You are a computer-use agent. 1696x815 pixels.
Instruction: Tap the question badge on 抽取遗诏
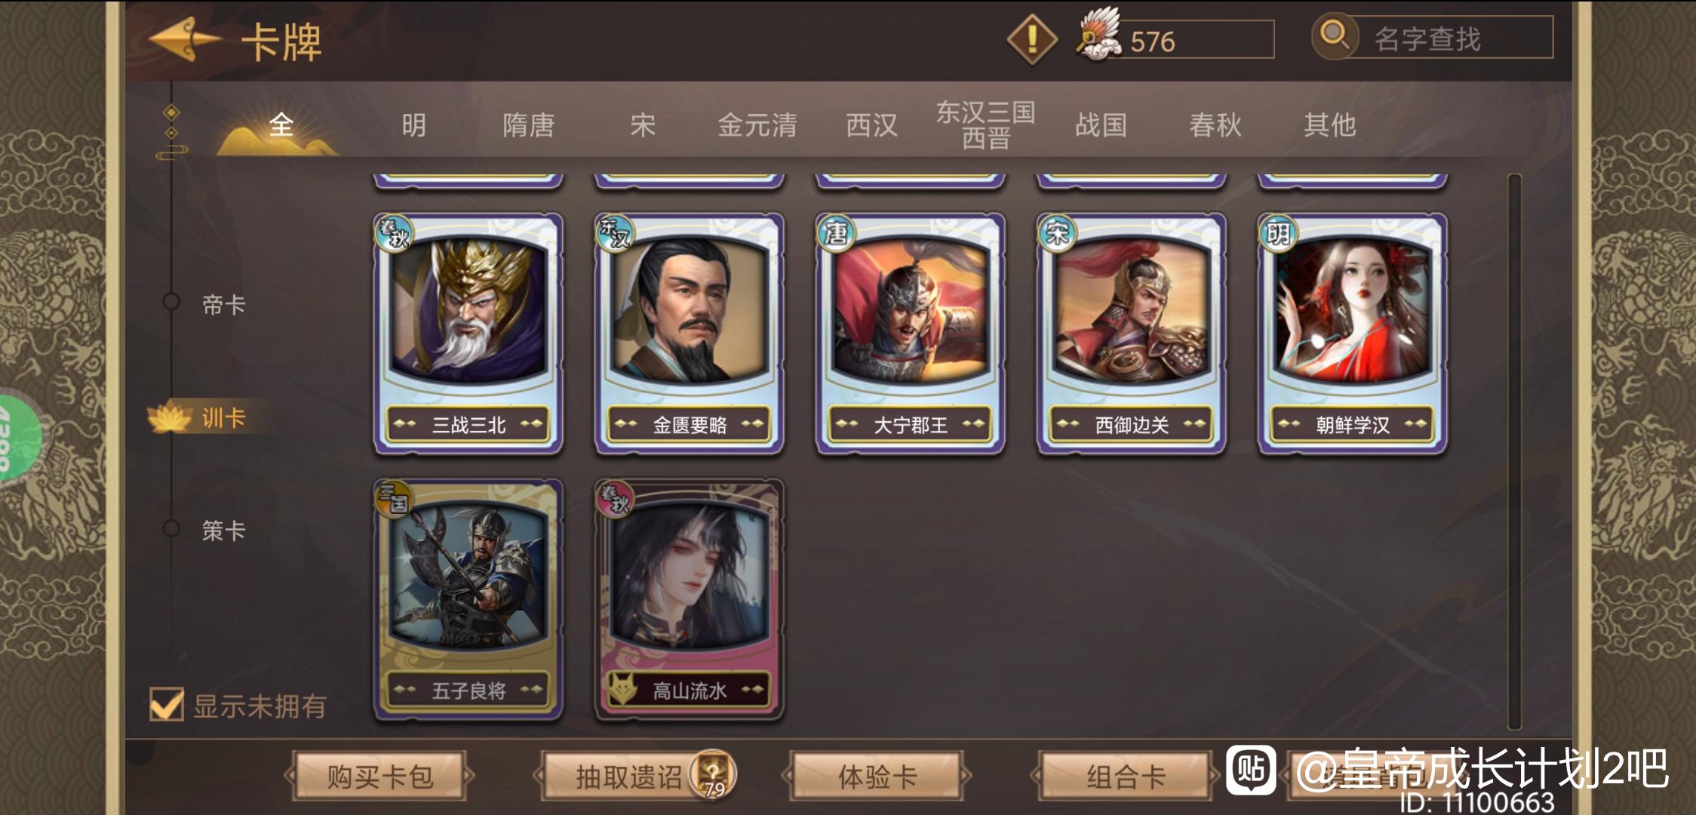pyautogui.click(x=713, y=773)
